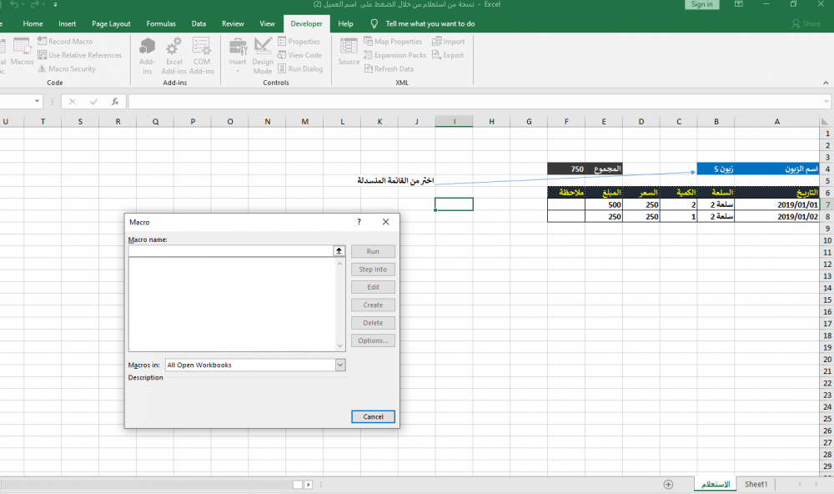
Task: Open the View tab
Action: 267,23
